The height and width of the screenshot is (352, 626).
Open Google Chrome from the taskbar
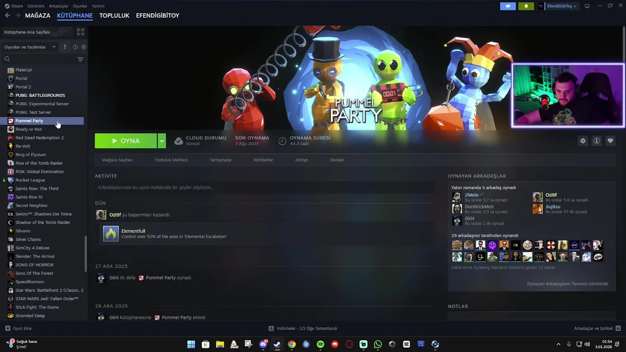tap(291, 344)
